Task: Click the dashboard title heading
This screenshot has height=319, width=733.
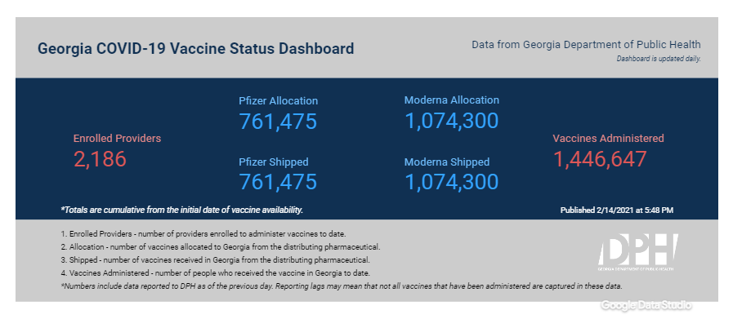Action: [195, 49]
